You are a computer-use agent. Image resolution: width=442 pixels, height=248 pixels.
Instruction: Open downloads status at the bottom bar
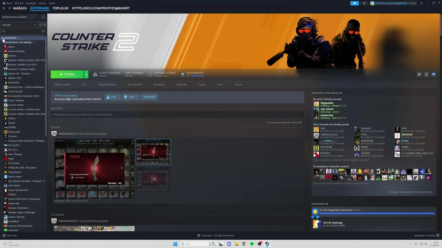pyautogui.click(x=215, y=236)
